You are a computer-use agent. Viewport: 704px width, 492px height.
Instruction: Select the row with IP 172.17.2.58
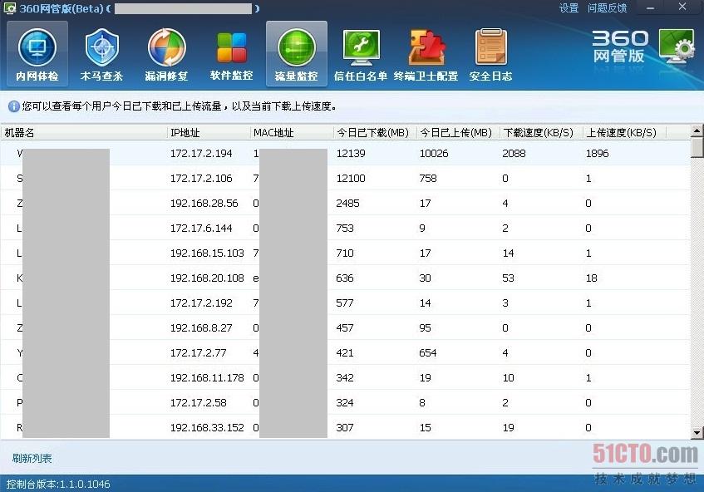pos(345,403)
